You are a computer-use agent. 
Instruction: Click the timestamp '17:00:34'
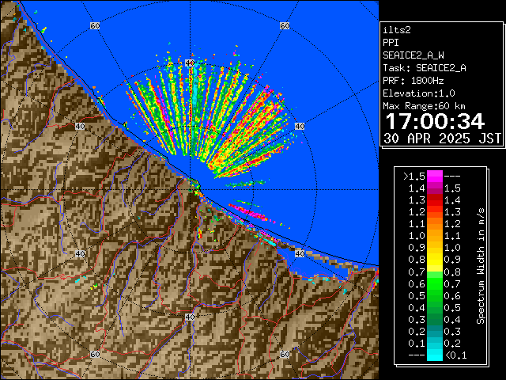(x=435, y=121)
